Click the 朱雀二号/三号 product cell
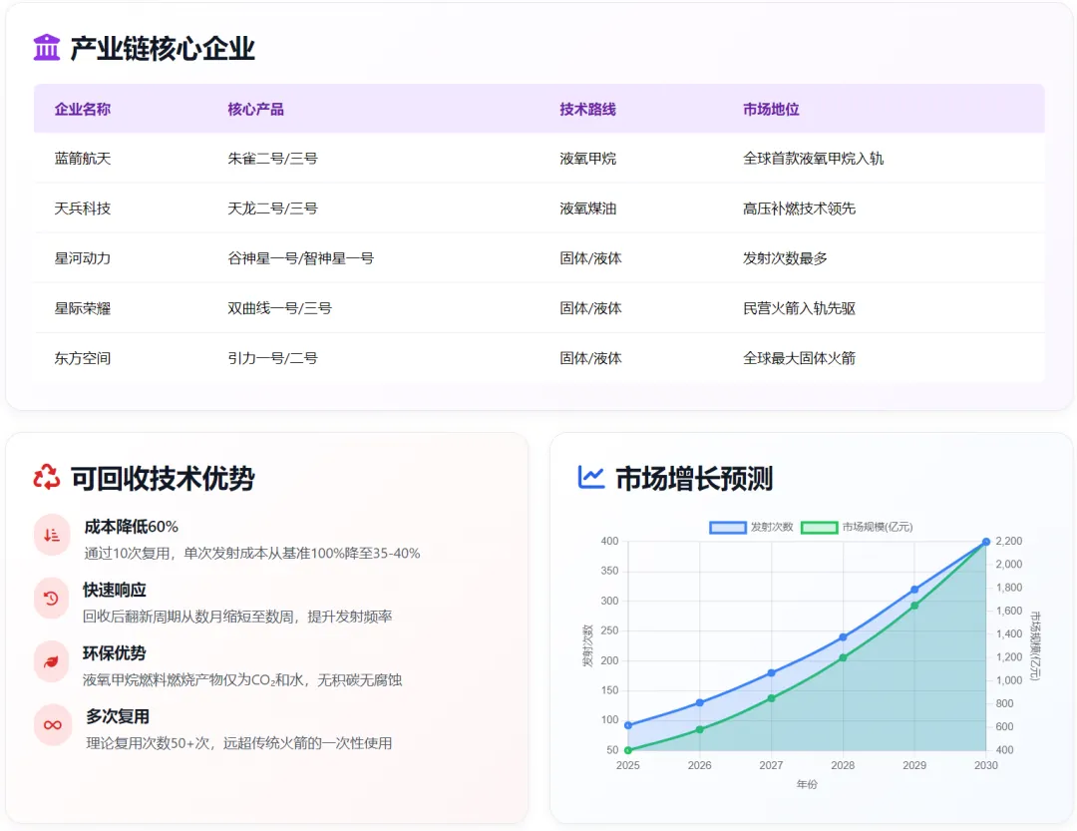Image resolution: width=1077 pixels, height=831 pixels. [x=272, y=158]
